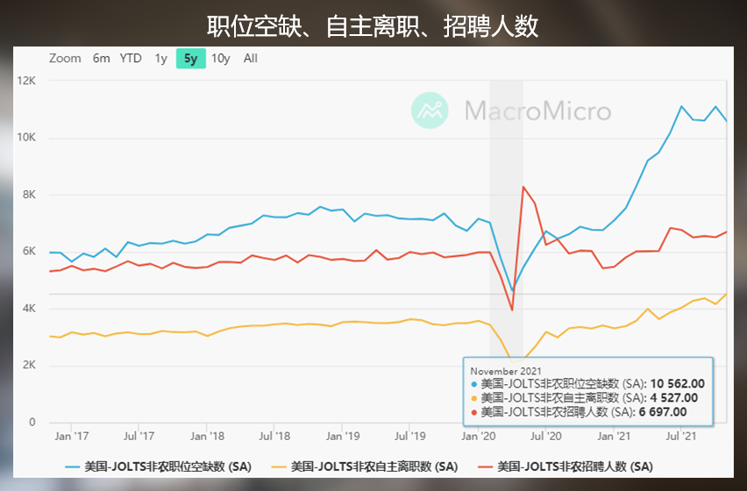Viewport: 747px width, 491px height.
Task: Click the Jul '21 x-axis label
Action: 680,437
